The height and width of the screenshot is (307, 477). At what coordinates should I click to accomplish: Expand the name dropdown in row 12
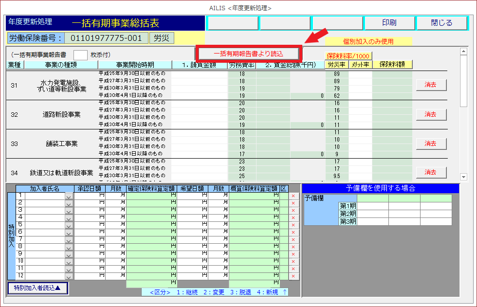69,276
